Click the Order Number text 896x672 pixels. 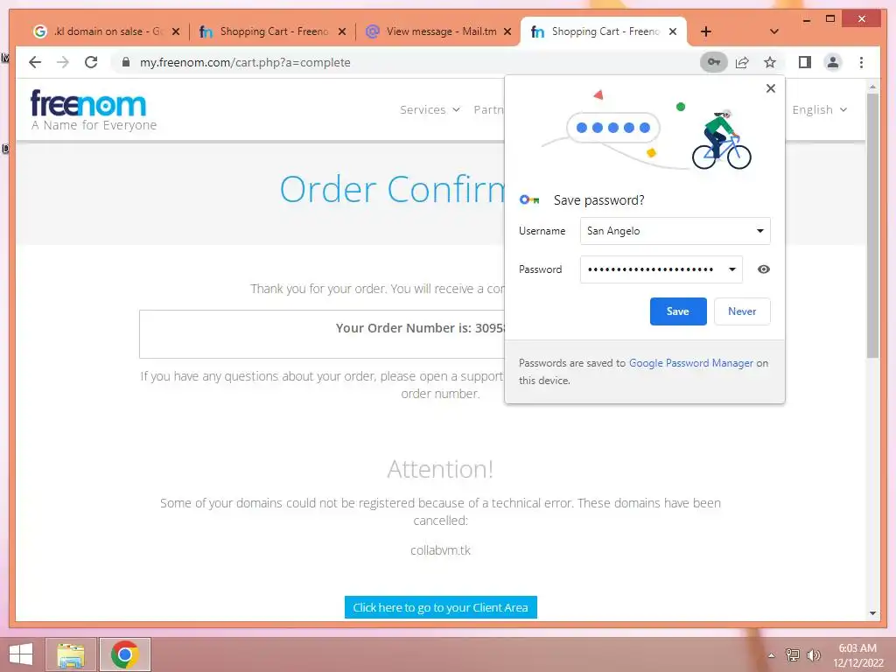point(420,328)
